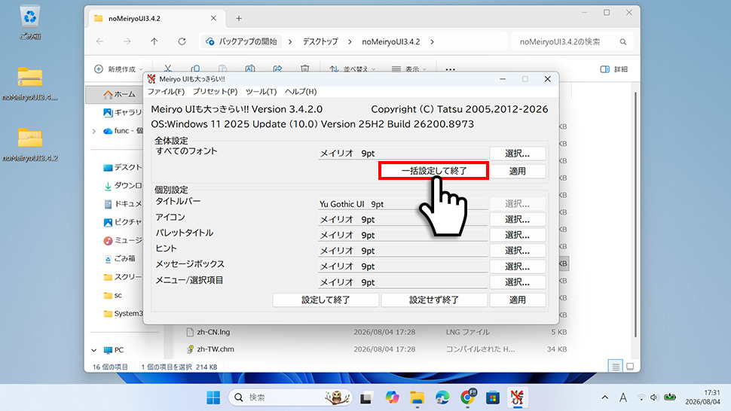This screenshot has width=731, height=411.
Task: Collapse the PC tree node
Action: 93,350
